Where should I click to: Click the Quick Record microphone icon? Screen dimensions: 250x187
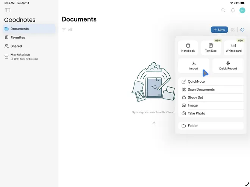[x=228, y=63]
